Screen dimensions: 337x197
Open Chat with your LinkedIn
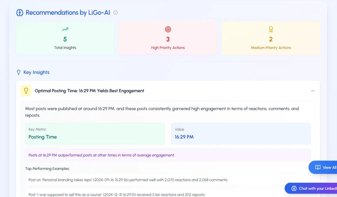click(315, 188)
